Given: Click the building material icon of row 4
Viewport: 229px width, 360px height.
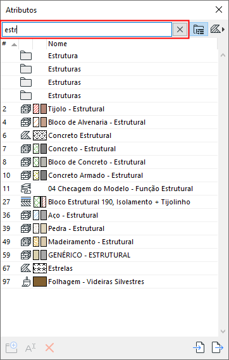Looking at the screenshot, I should coord(26,122).
